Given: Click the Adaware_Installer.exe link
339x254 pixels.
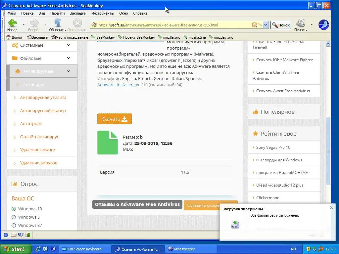Looking at the screenshot, I should [x=119, y=85].
